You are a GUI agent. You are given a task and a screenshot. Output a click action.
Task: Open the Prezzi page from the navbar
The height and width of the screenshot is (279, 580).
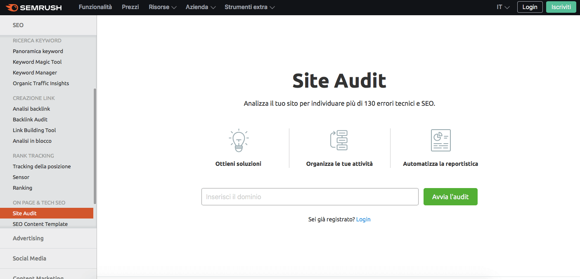coord(130,7)
